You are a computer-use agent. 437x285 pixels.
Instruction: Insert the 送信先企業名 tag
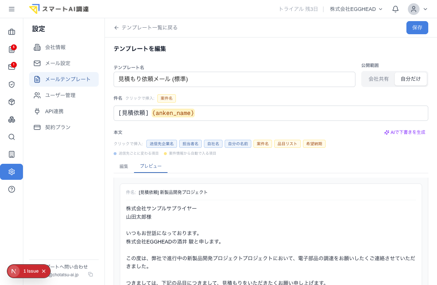162,144
